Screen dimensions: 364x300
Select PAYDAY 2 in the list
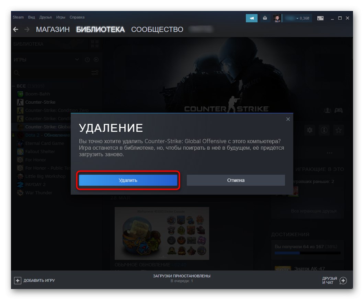click(x=35, y=184)
